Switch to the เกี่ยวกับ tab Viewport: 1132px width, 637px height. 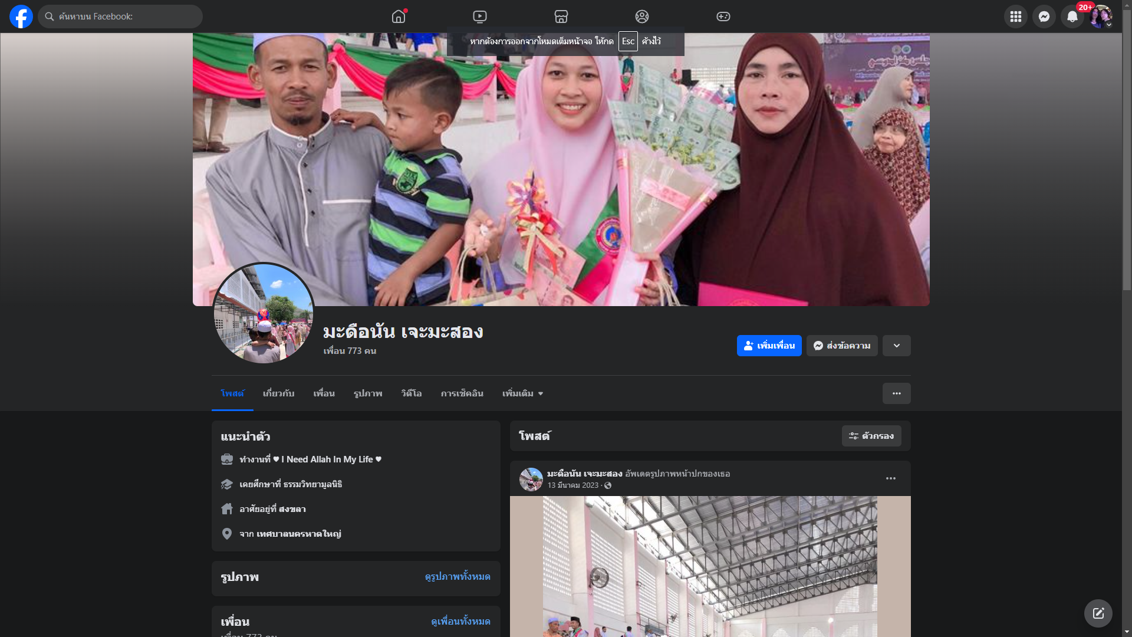coord(278,393)
